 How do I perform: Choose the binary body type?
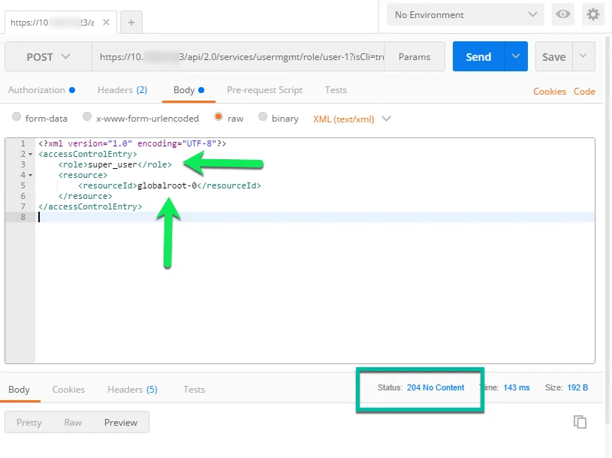263,118
